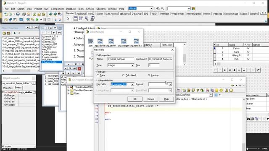Viewport: 269px width, 151px height.
Task: Click the back navigation arrow in code editor
Action: tap(232, 85)
